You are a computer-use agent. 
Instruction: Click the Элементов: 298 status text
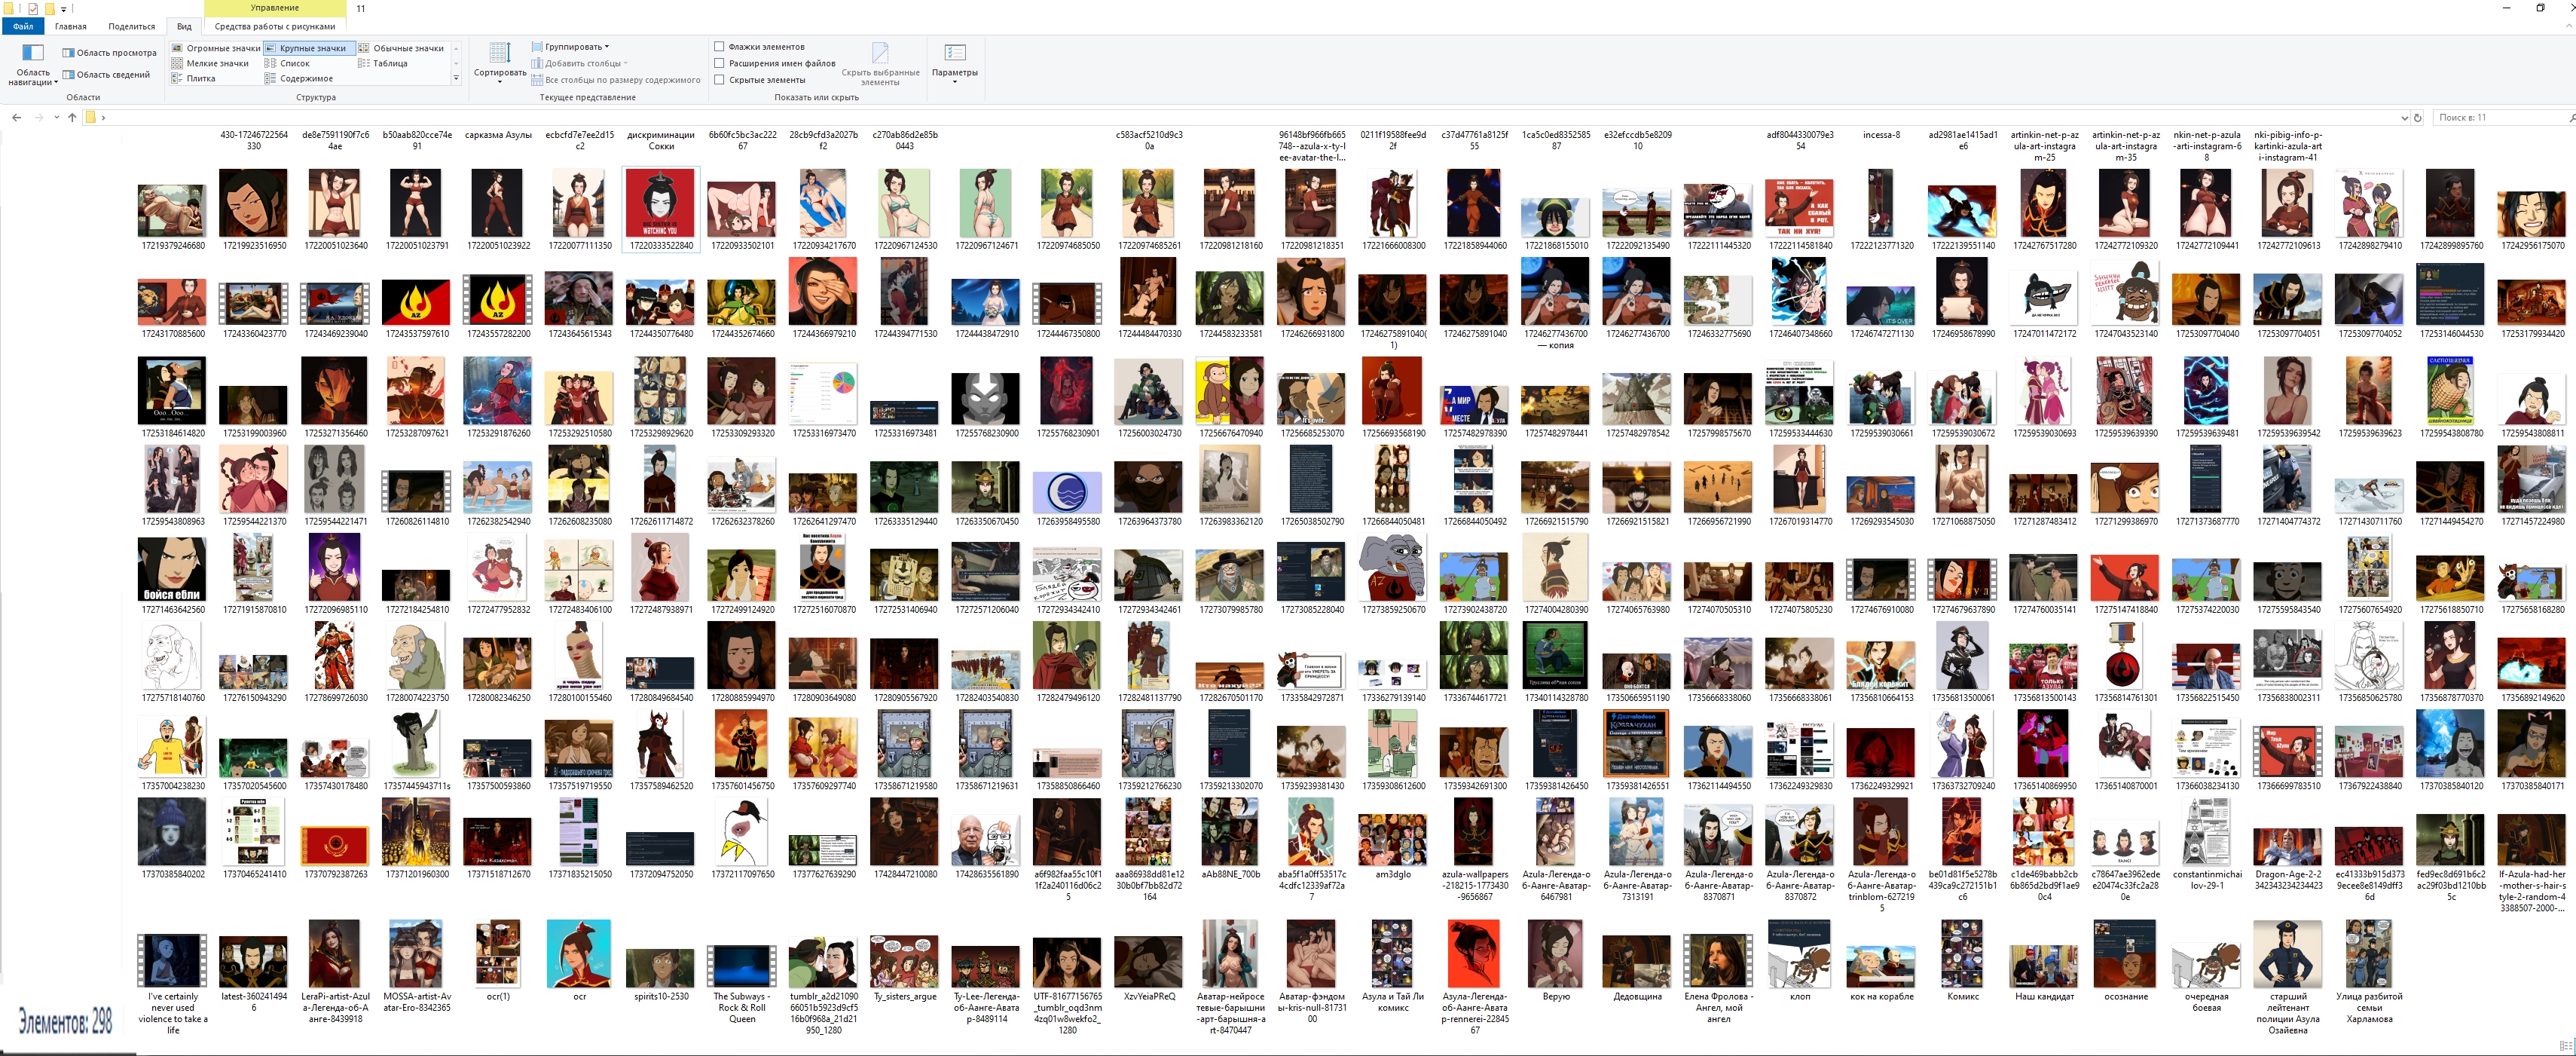(65, 1021)
